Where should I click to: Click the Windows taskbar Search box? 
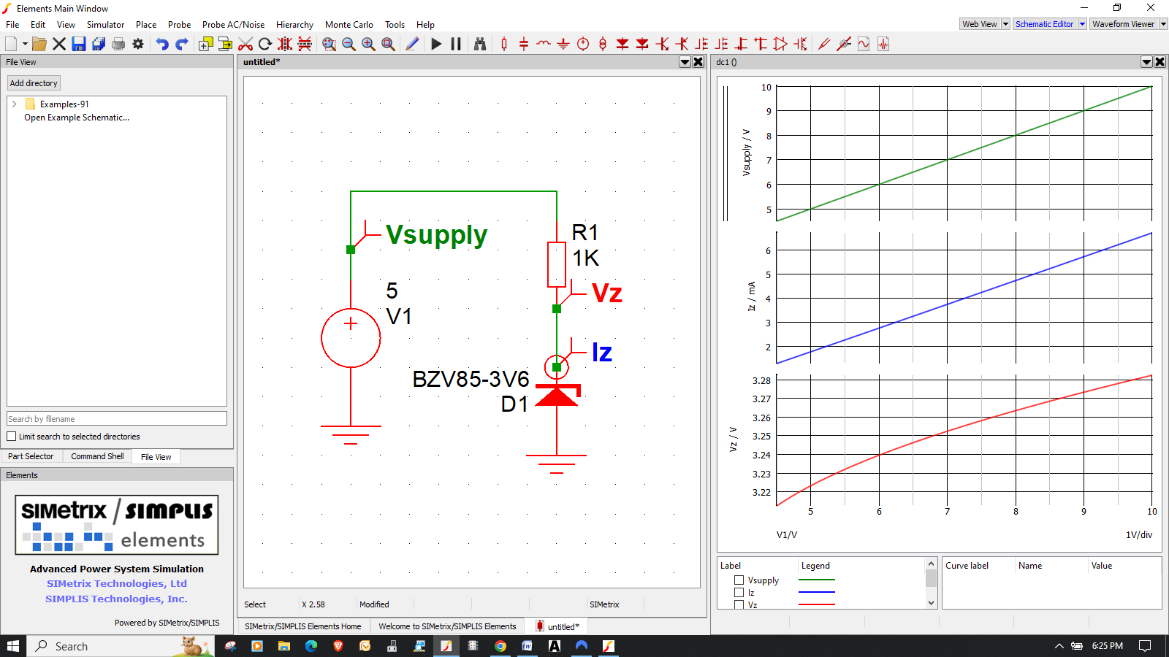[x=121, y=646]
